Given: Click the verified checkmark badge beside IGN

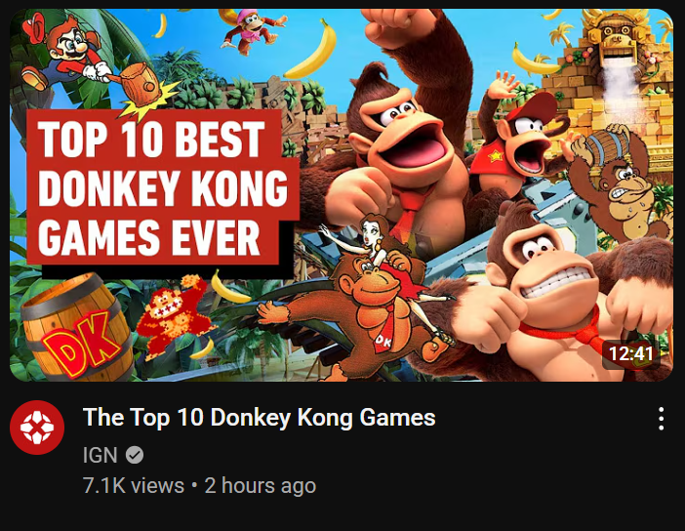Looking at the screenshot, I should pyautogui.click(x=135, y=455).
